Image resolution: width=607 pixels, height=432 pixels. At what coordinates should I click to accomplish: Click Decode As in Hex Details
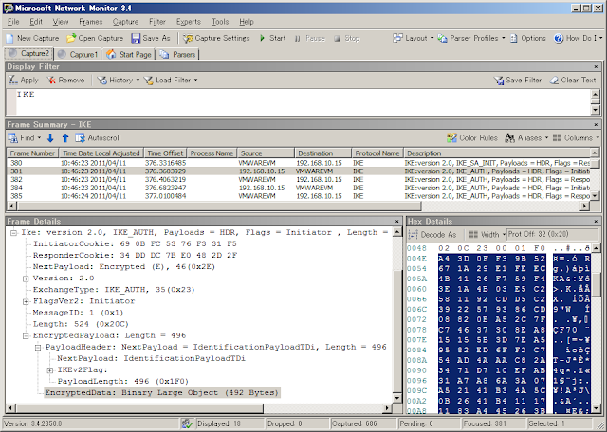click(x=432, y=235)
